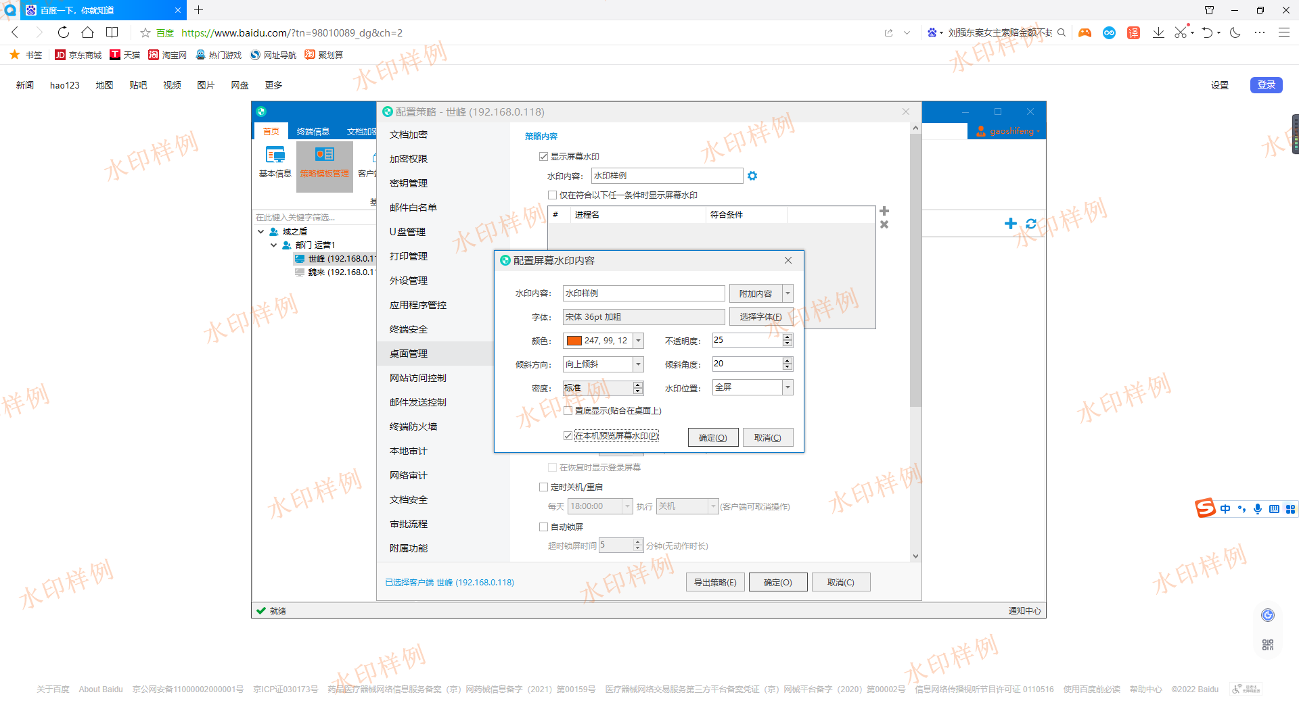
Task: Toggle the Sogou microphone voice input
Action: tap(1258, 509)
